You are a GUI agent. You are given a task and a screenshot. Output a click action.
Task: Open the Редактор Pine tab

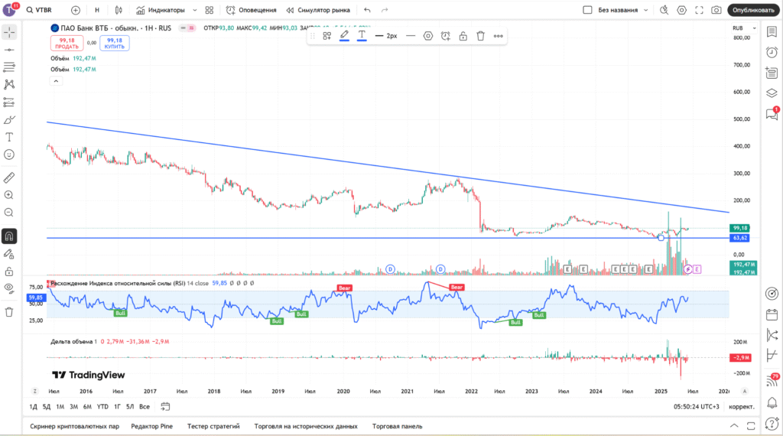point(152,427)
